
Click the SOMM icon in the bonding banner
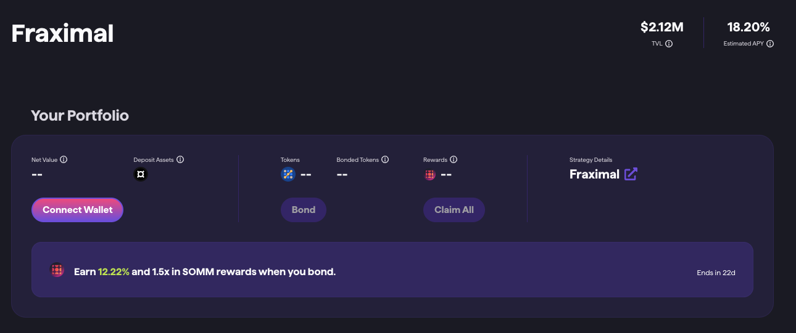tap(57, 270)
